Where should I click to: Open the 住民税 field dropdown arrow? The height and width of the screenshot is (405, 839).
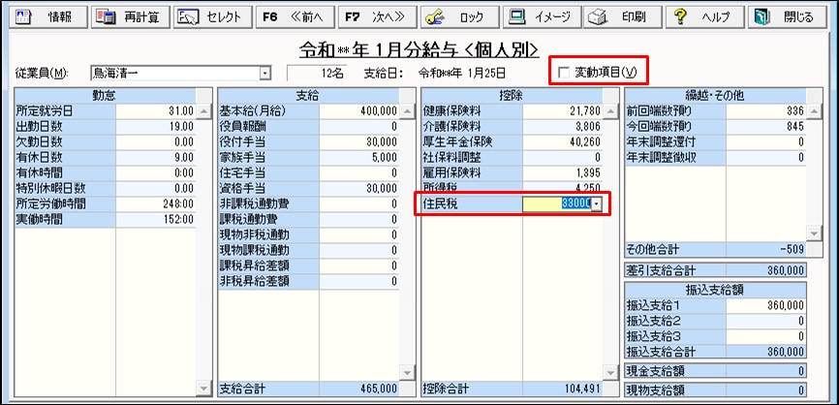pyautogui.click(x=597, y=203)
